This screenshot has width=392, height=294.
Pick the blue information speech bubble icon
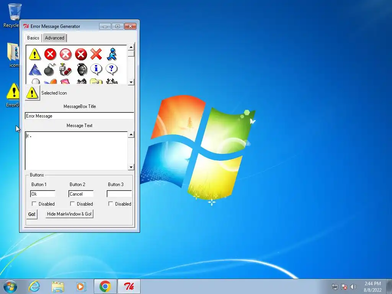click(x=96, y=70)
